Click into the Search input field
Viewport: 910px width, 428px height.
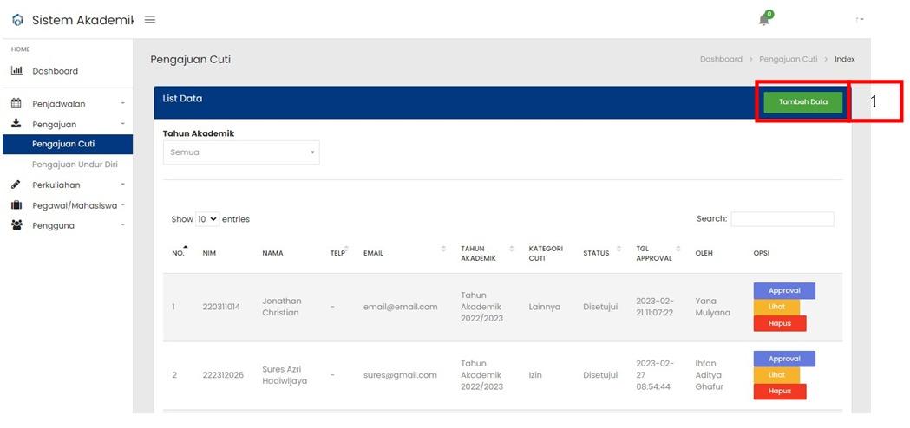(x=782, y=219)
